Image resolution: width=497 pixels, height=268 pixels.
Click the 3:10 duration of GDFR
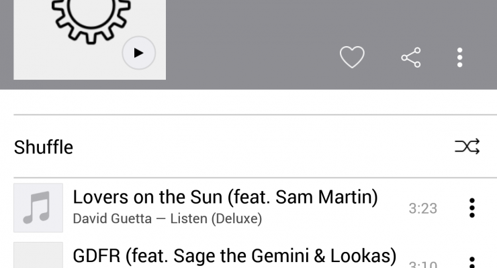(422, 263)
